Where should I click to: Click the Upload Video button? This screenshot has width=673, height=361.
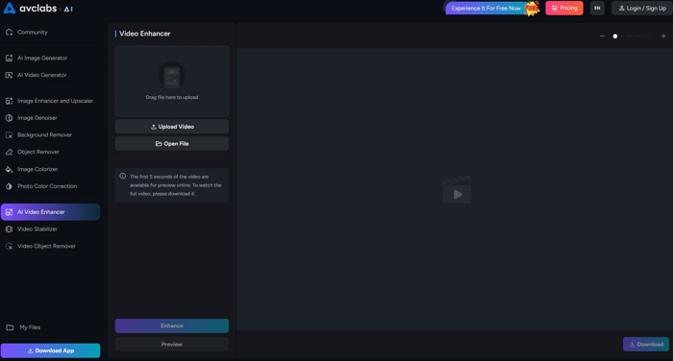click(x=172, y=127)
